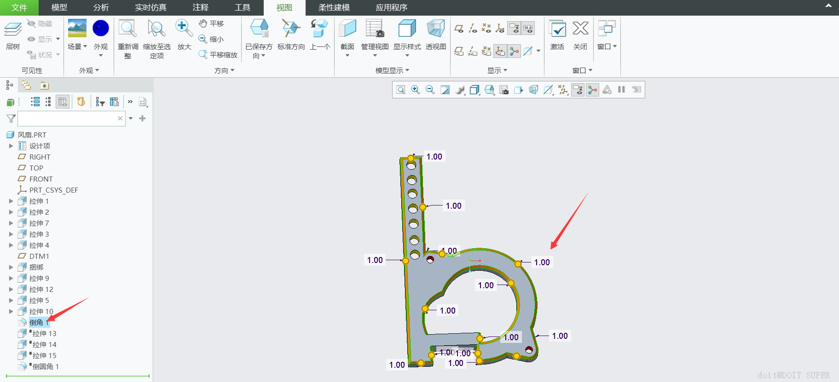Switch to the 模型 ribbon tab
The height and width of the screenshot is (382, 839).
(x=59, y=7)
